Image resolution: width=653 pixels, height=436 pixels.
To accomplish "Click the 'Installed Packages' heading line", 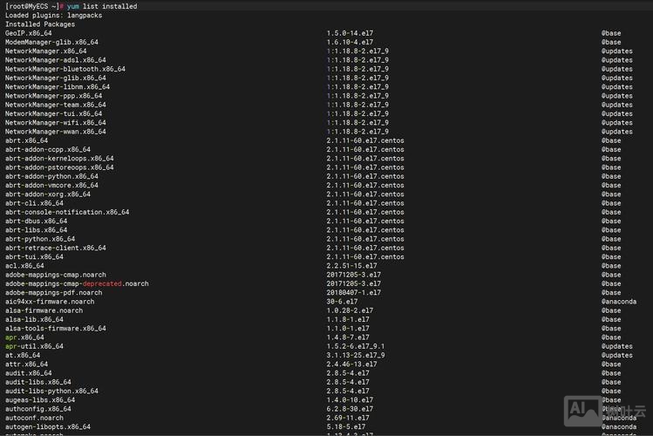I will (x=40, y=24).
